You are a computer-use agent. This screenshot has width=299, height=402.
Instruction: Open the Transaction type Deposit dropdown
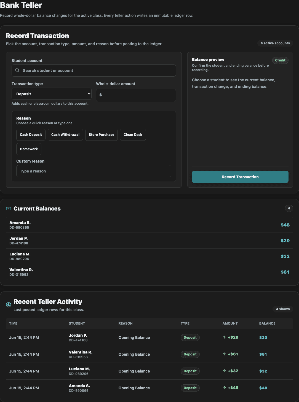52,94
